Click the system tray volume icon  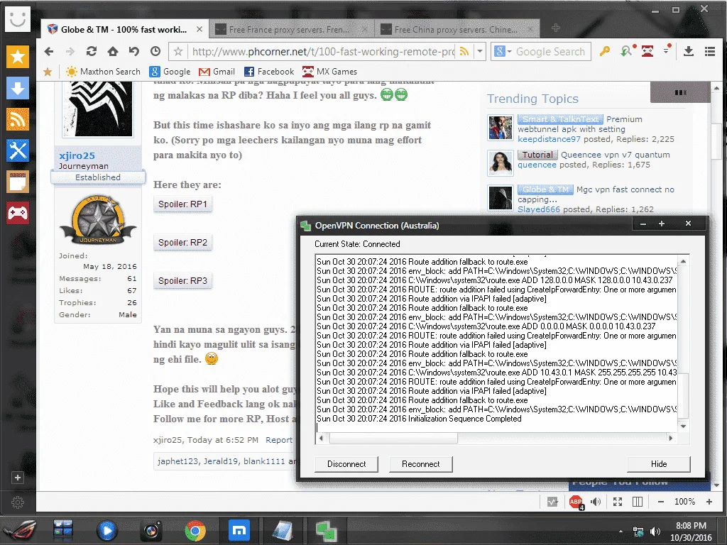[x=655, y=532]
